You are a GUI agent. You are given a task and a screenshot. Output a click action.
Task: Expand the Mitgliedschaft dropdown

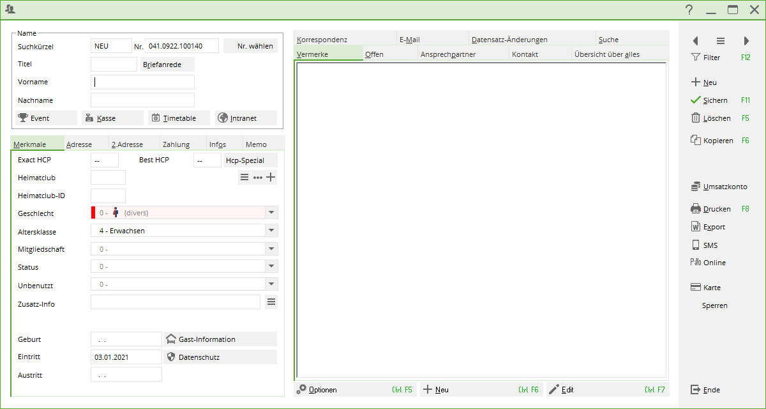pyautogui.click(x=271, y=249)
